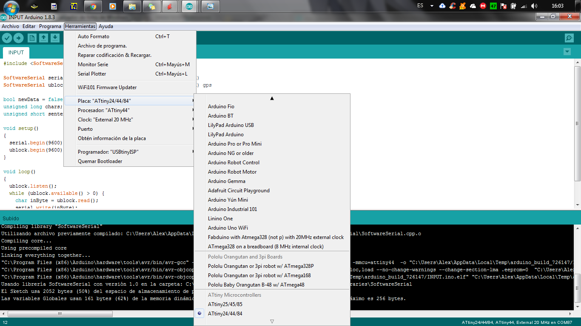Viewport: 581px width, 326px height.
Task: Select Arduino Uno WiFi board
Action: tap(272, 228)
